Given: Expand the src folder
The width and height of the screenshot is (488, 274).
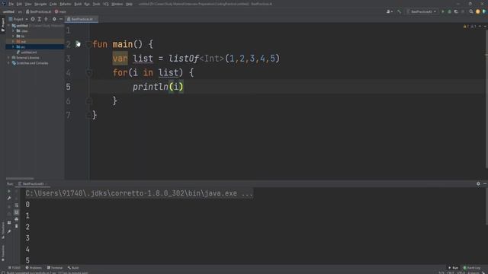Looking at the screenshot, I should 13,47.
